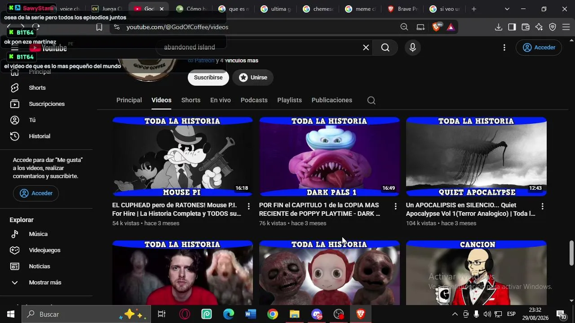This screenshot has height=323, width=575.
Task: Open File Explorer from the taskbar
Action: point(295,314)
